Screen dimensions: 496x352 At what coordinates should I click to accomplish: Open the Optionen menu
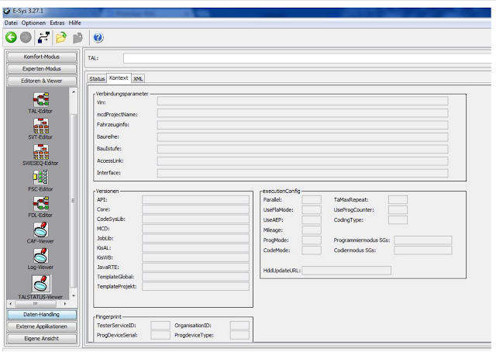(33, 22)
